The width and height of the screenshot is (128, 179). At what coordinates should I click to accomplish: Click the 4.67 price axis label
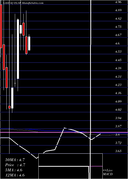point(119,35)
